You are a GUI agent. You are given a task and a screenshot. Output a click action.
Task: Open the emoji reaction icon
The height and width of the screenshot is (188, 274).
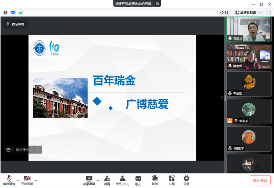pyautogui.click(x=8, y=150)
